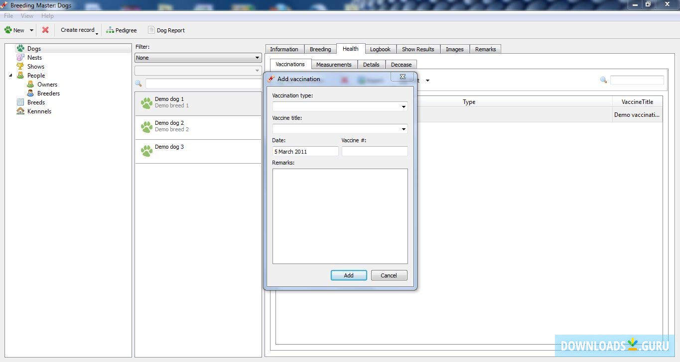Sort by the Type column header
Image resolution: width=680 pixels, height=362 pixels.
(x=469, y=102)
